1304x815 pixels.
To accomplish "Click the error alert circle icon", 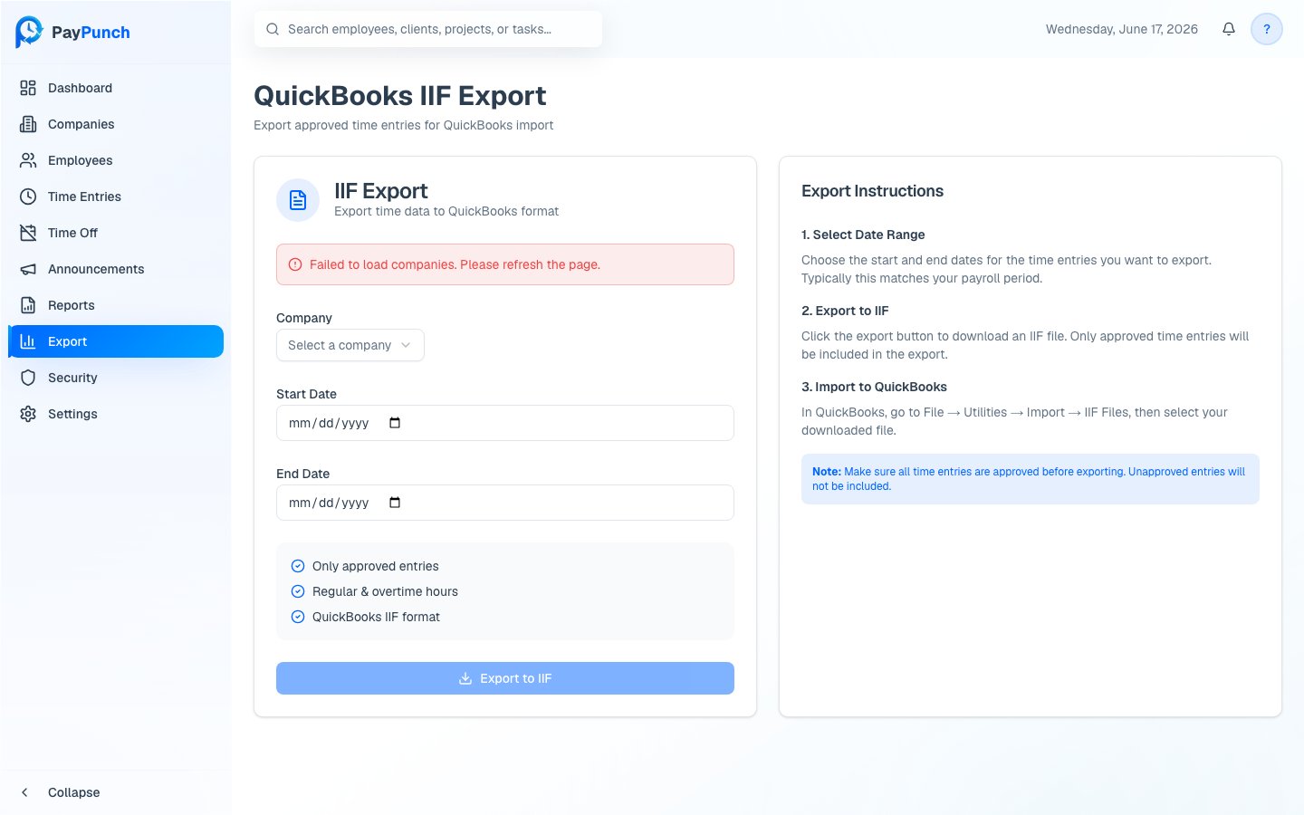I will click(295, 264).
